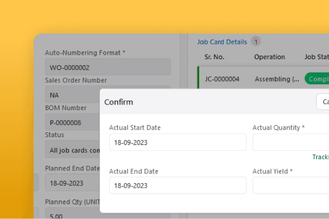The image size is (329, 219).
Task: Click the green Completed status badge
Action: 317,79
